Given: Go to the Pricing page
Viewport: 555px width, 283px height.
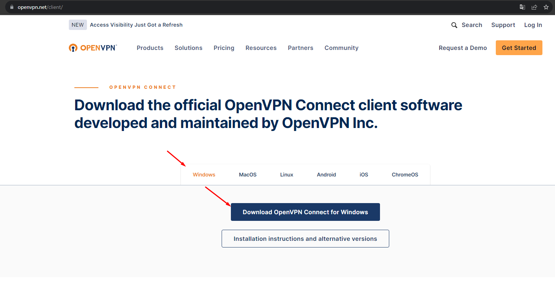Looking at the screenshot, I should click(x=224, y=48).
